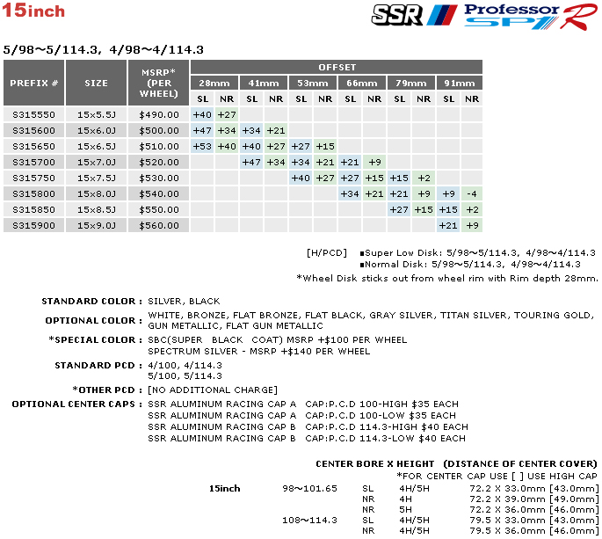Click prefix S315700 in the table

[33, 162]
